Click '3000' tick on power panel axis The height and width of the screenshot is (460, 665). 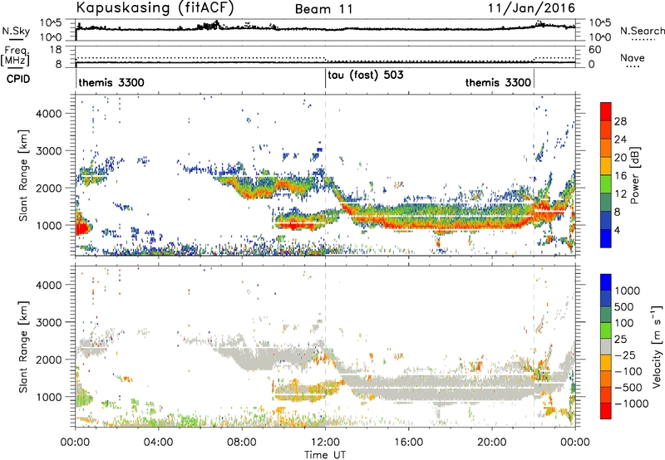[49, 151]
